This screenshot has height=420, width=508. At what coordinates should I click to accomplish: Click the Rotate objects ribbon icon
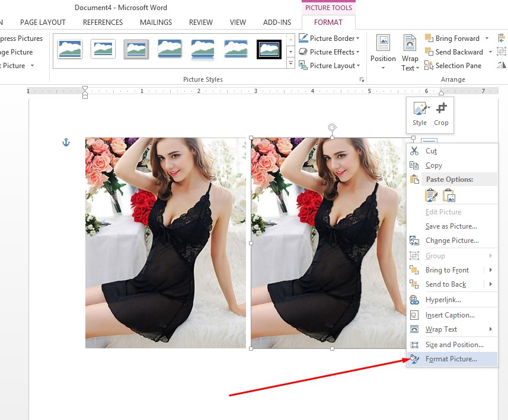[x=501, y=65]
